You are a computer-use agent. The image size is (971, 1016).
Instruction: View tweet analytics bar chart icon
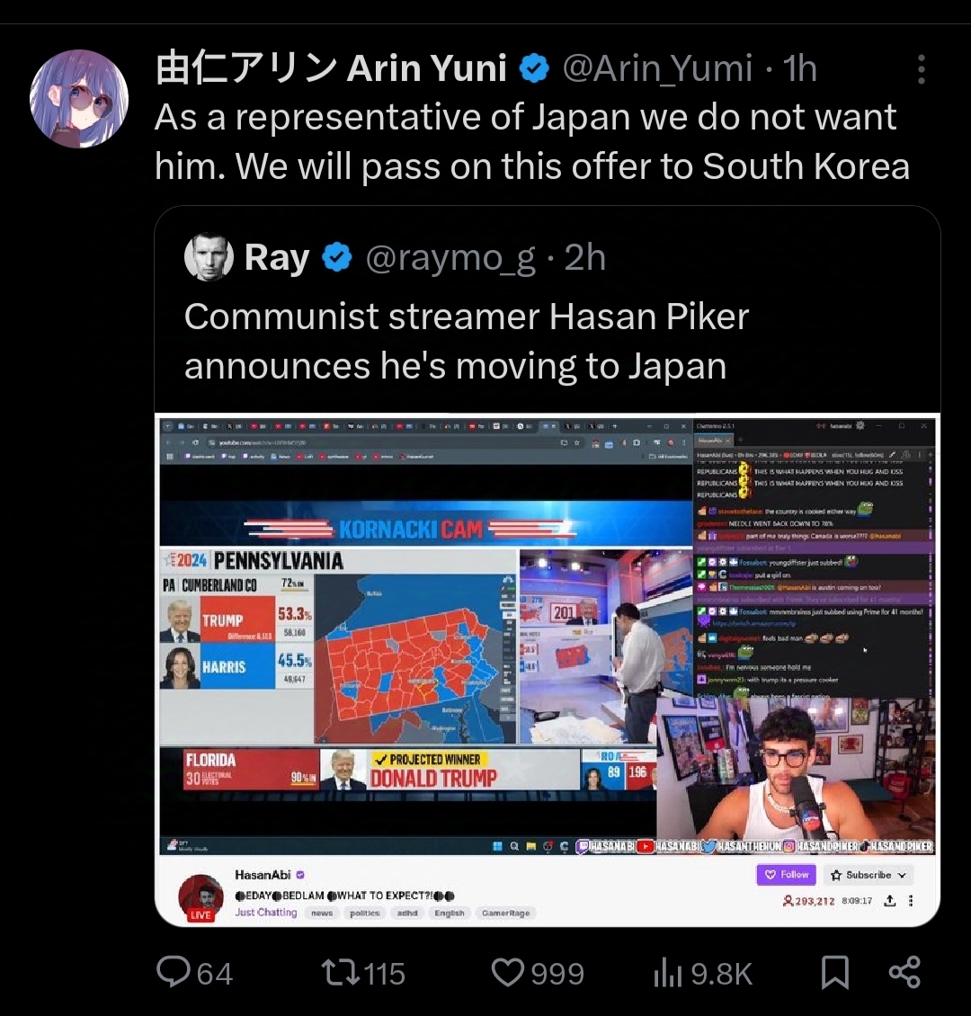667,973
